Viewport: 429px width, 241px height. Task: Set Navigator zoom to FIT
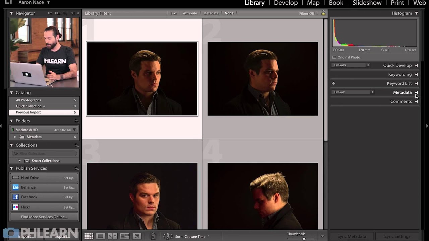[x=50, y=13]
